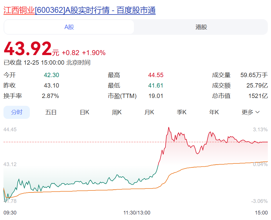The height and width of the screenshot is (220, 271).
Task: Open the 年K yearly chart
Action: pyautogui.click(x=214, y=112)
